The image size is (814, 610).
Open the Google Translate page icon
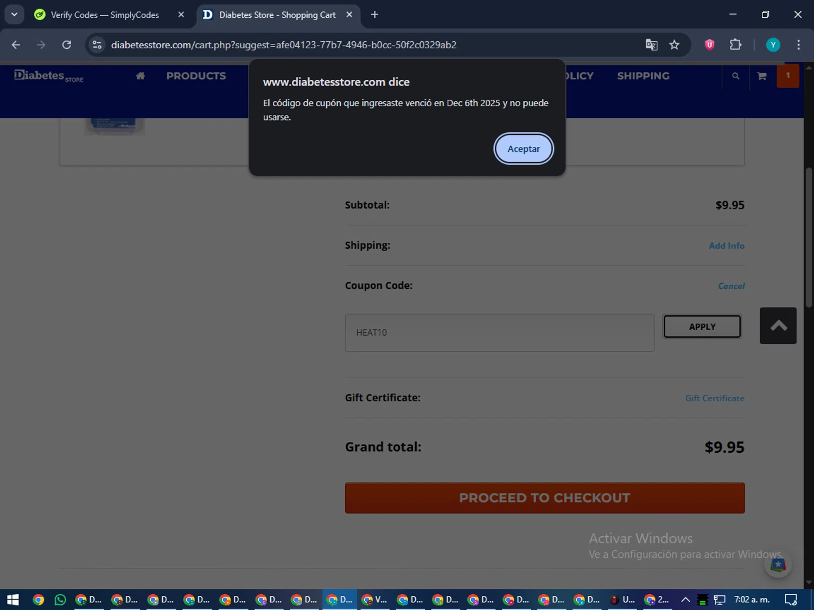(651, 44)
